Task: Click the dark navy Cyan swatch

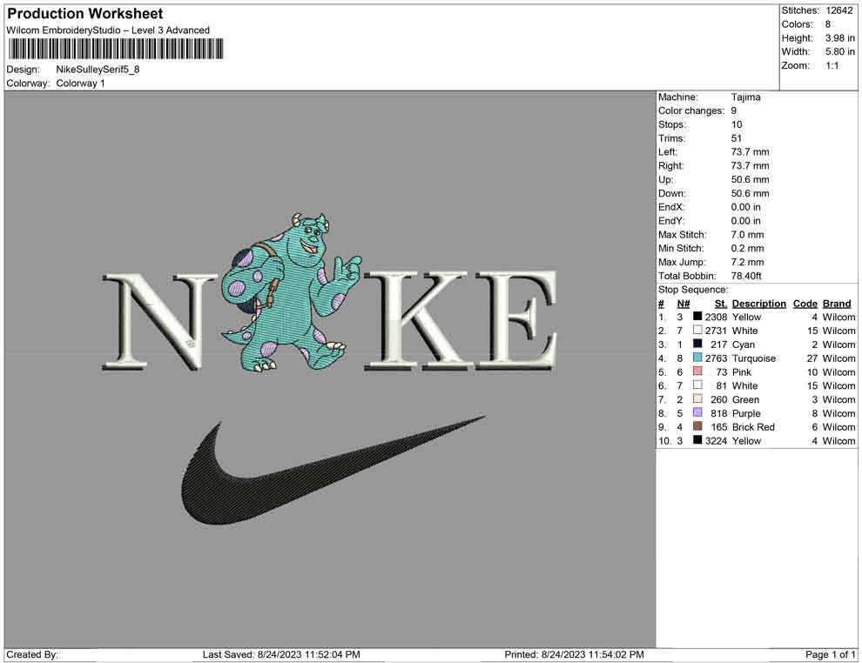Action: [697, 344]
